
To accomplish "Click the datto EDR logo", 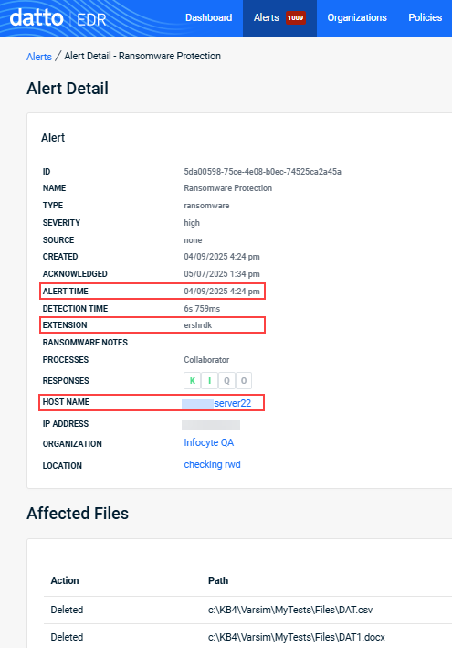I will click(x=58, y=18).
